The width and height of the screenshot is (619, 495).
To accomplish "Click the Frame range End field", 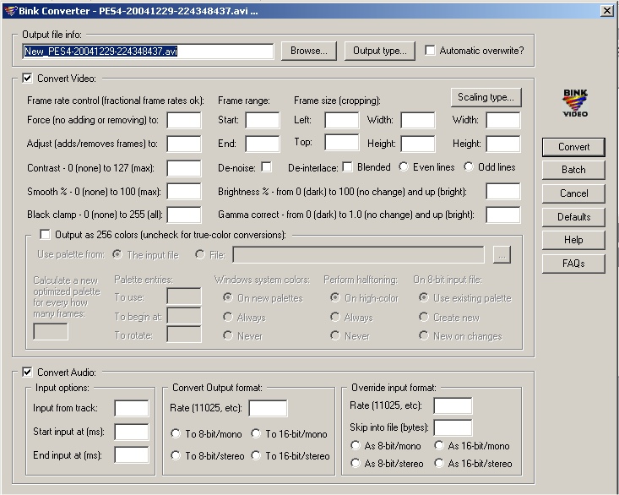I will tap(263, 144).
